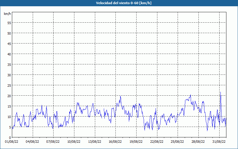Click the date label 01/08/22
Viewport: 238px width, 149px height.
[12, 142]
